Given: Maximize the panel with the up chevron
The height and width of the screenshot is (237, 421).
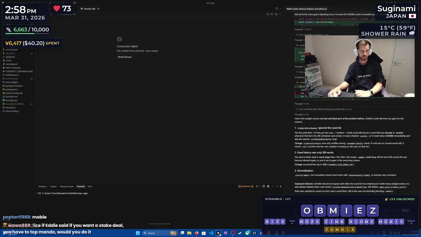Looking at the screenshot, I should (x=277, y=186).
